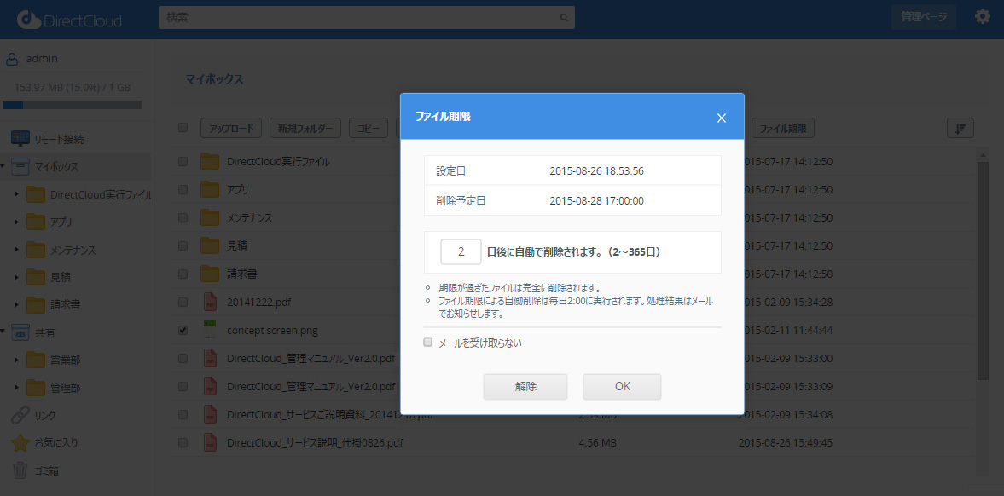Expand 営業部 tree arrow in sidebar
The height and width of the screenshot is (496, 1004).
(16, 360)
